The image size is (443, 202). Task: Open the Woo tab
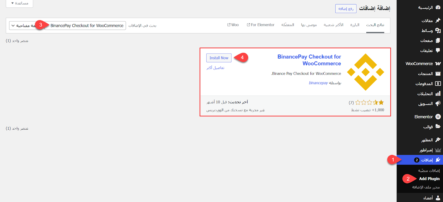click(233, 25)
